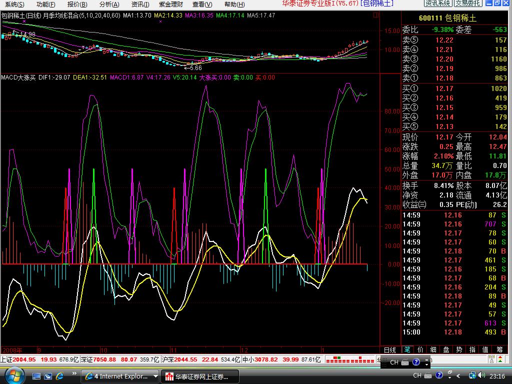Click the 中小 index value 3078.82
512x384 pixels.
266,359
